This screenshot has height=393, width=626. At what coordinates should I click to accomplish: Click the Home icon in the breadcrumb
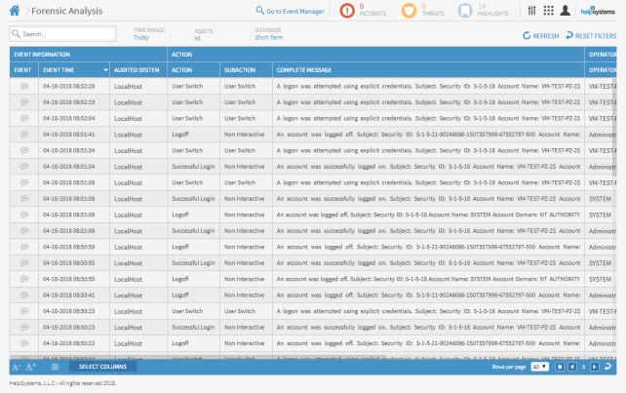(14, 11)
